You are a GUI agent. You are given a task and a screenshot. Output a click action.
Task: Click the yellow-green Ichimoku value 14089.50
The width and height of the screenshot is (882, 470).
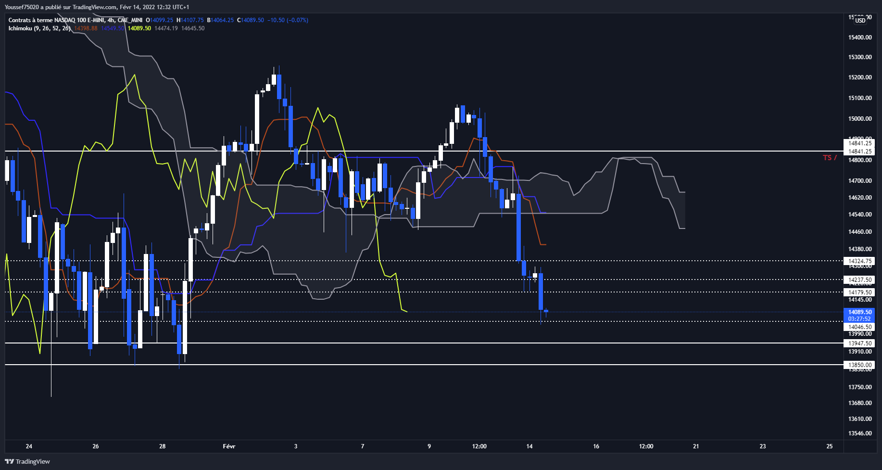(139, 28)
